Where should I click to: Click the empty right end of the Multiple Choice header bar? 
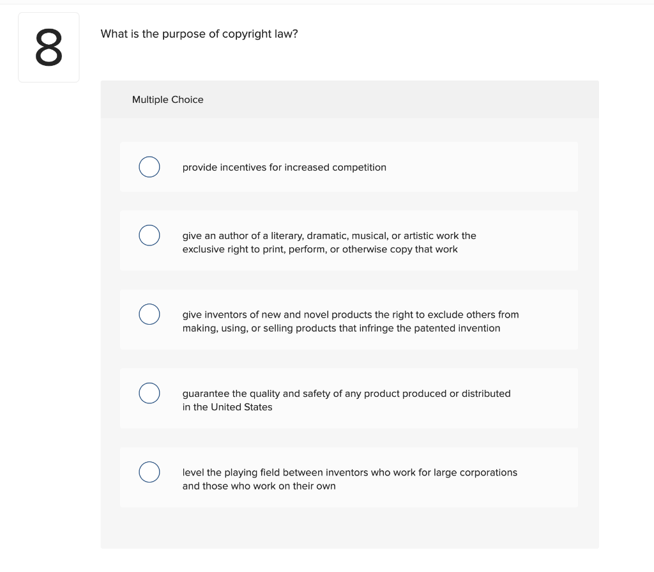[501, 99]
